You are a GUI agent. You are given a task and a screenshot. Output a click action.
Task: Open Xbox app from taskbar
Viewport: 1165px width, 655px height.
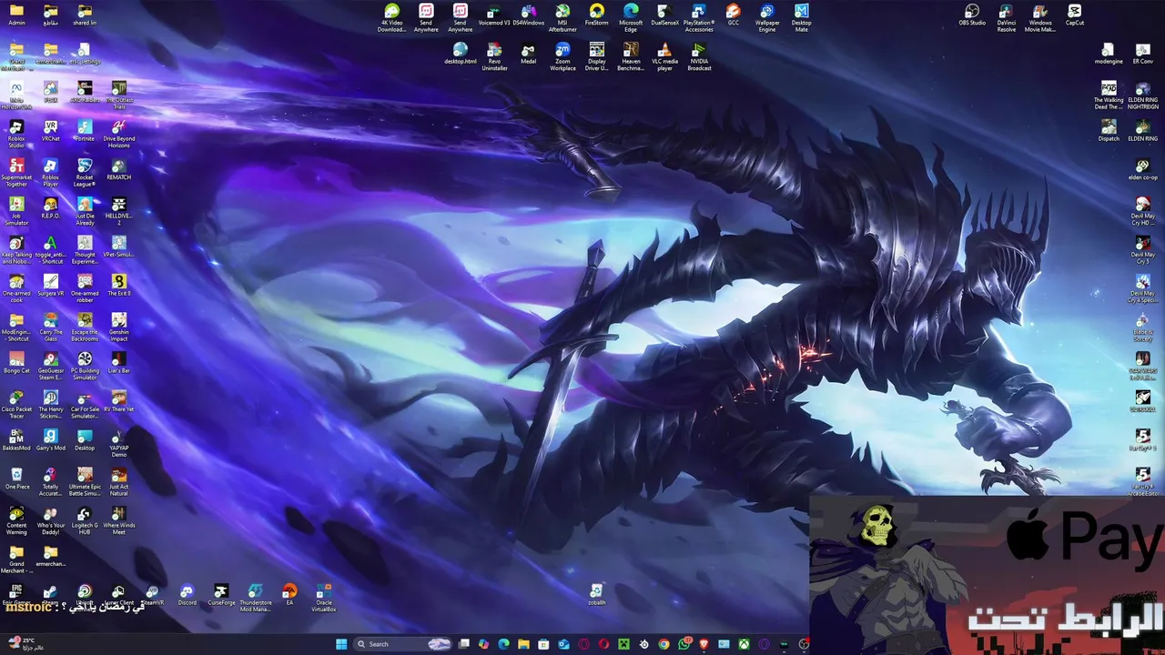point(744,644)
